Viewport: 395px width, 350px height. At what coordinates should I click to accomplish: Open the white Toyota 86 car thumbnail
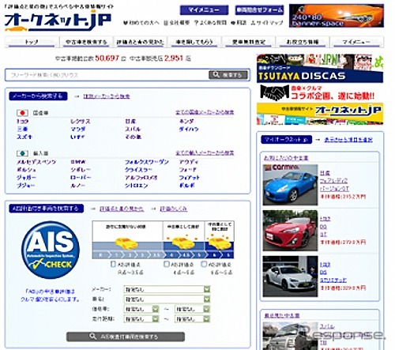[x=290, y=277]
